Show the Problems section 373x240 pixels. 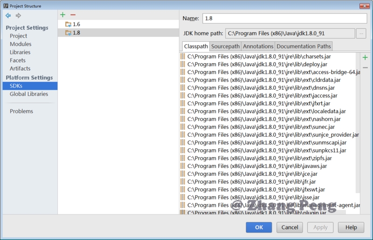(x=21, y=111)
